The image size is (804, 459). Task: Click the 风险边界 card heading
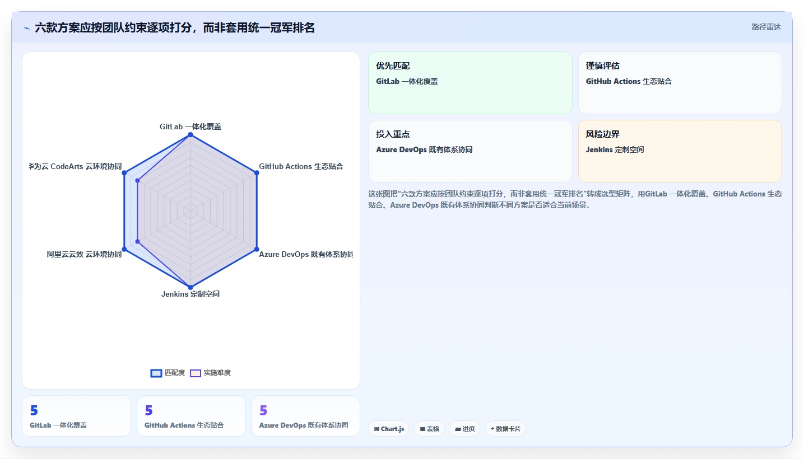[x=603, y=134]
